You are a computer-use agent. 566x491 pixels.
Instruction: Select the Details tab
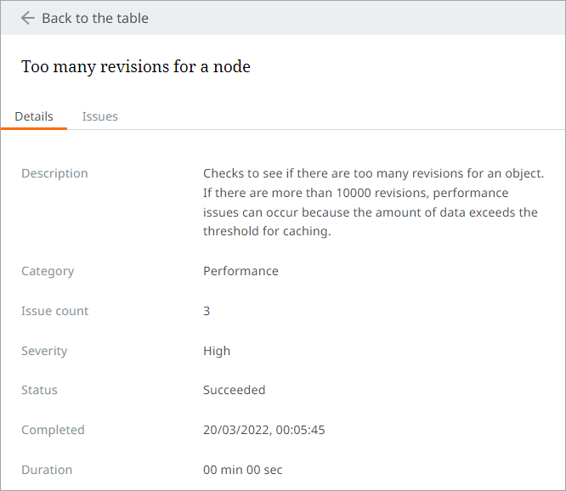click(34, 116)
